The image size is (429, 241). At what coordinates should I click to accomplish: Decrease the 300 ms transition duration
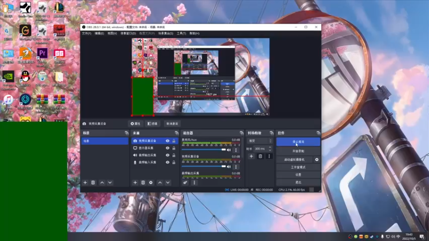coord(270,150)
